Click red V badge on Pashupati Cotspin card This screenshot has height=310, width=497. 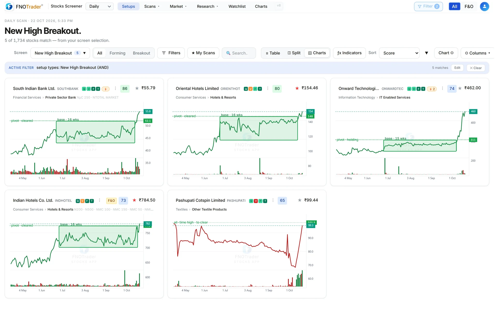click(256, 201)
